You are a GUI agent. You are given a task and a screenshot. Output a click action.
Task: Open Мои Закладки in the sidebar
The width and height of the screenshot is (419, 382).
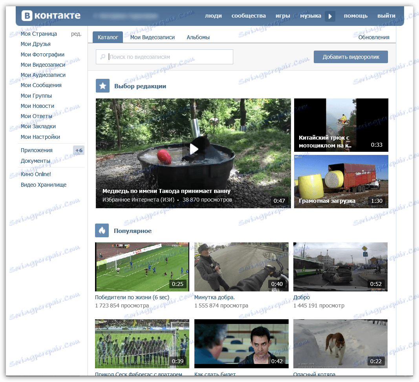[38, 126]
